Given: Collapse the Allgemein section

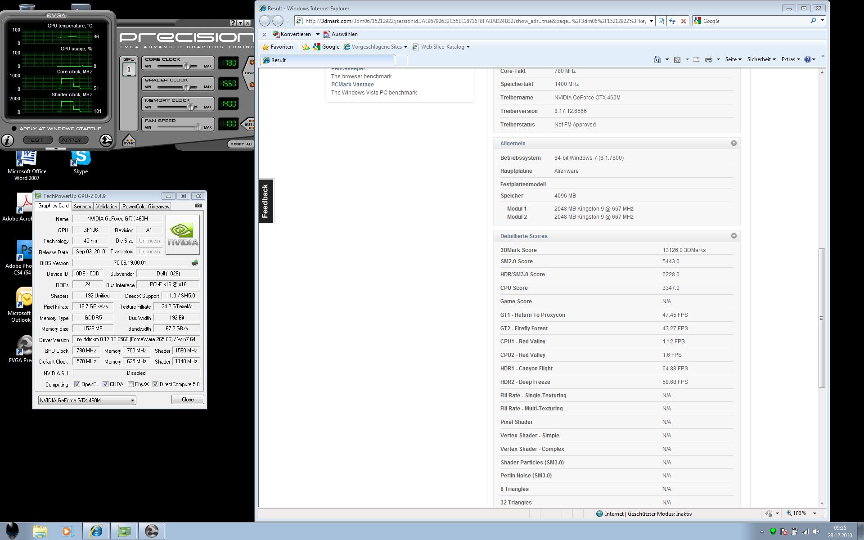Looking at the screenshot, I should (x=734, y=143).
